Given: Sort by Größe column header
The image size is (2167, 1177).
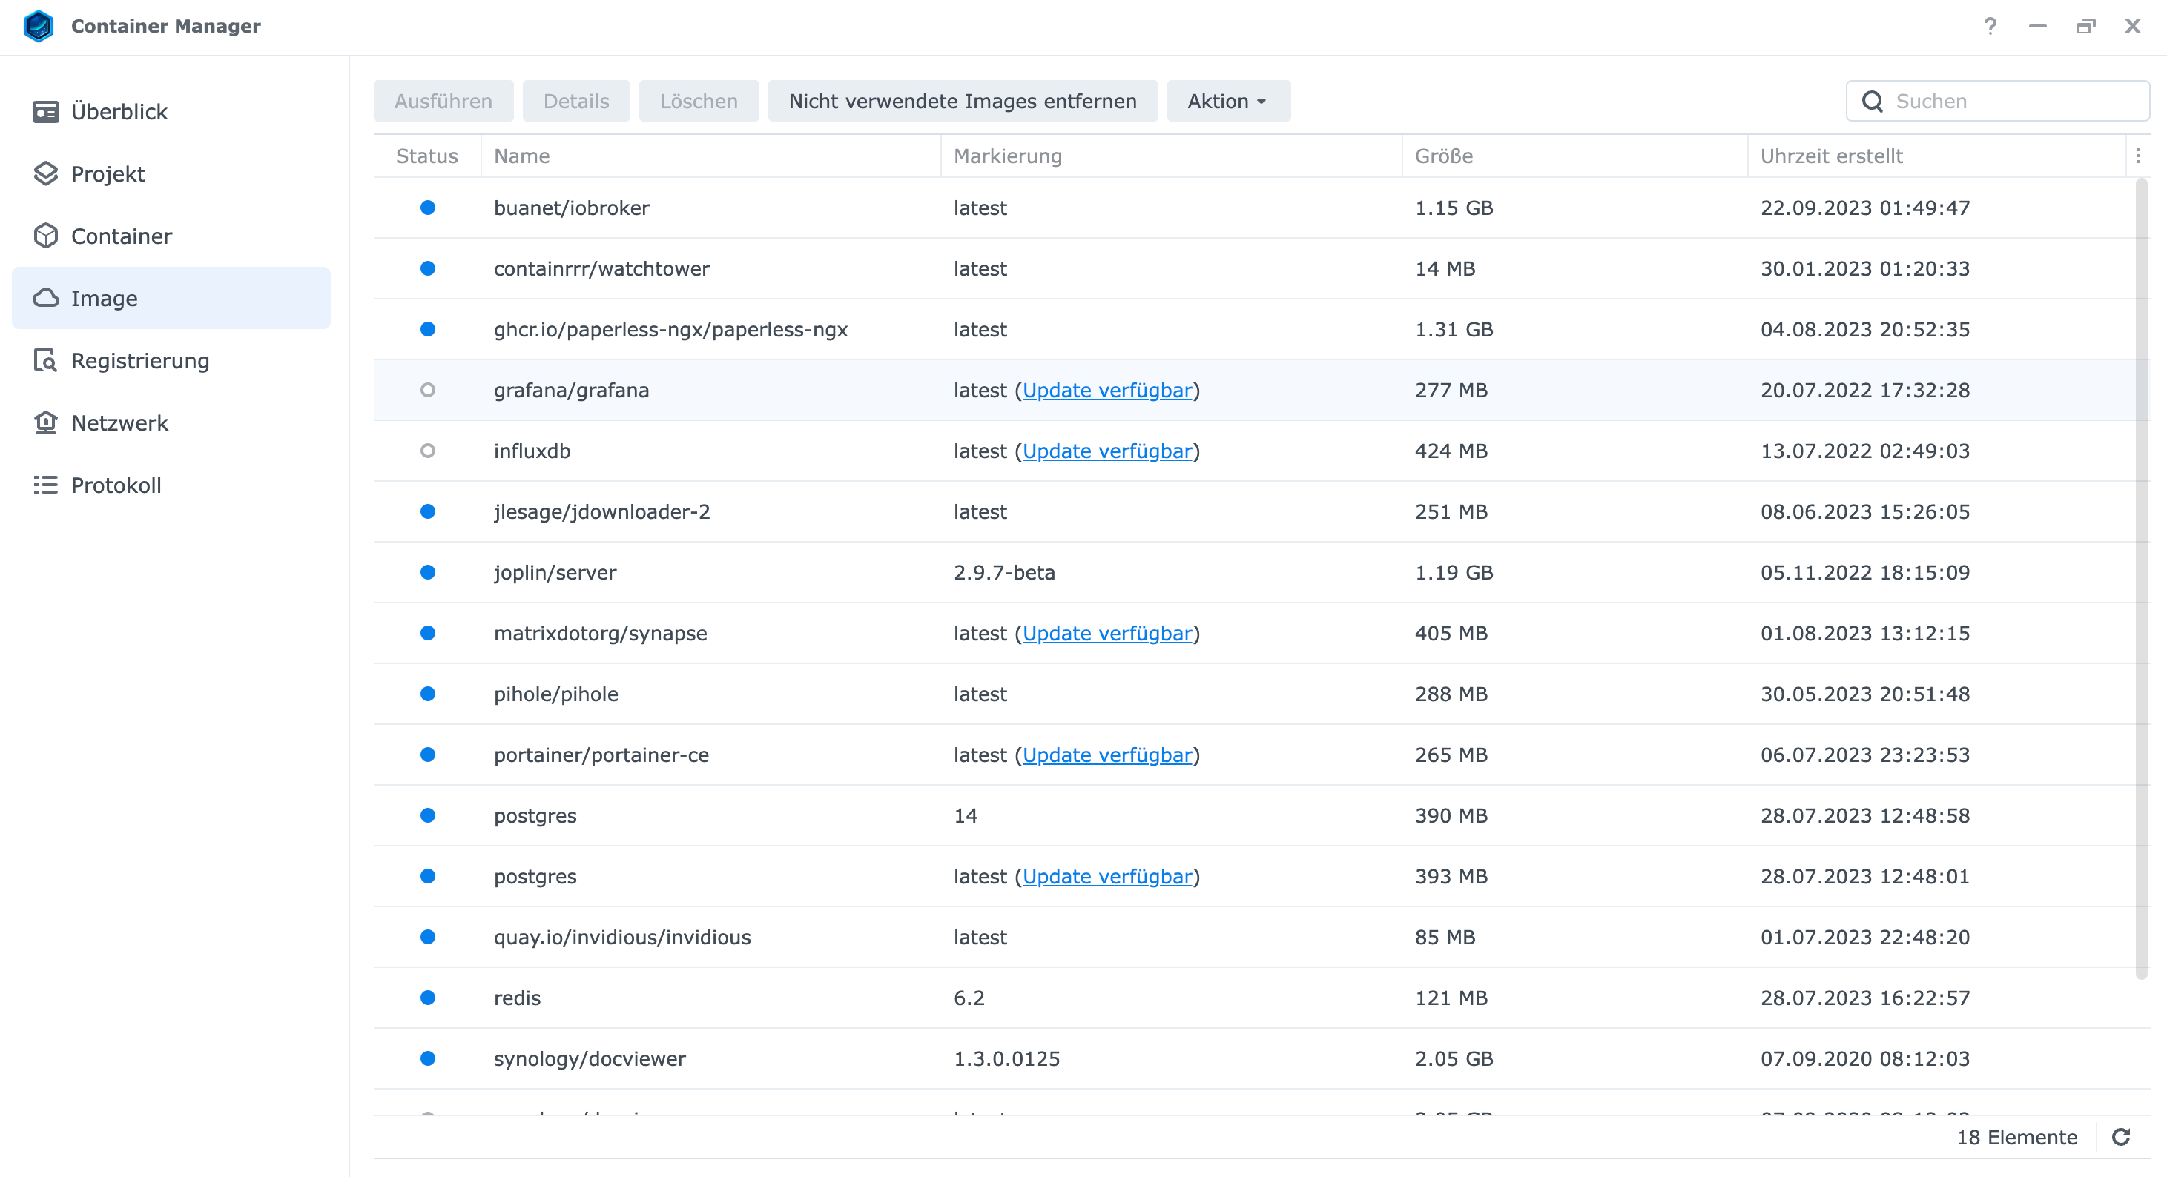Looking at the screenshot, I should 1443,156.
